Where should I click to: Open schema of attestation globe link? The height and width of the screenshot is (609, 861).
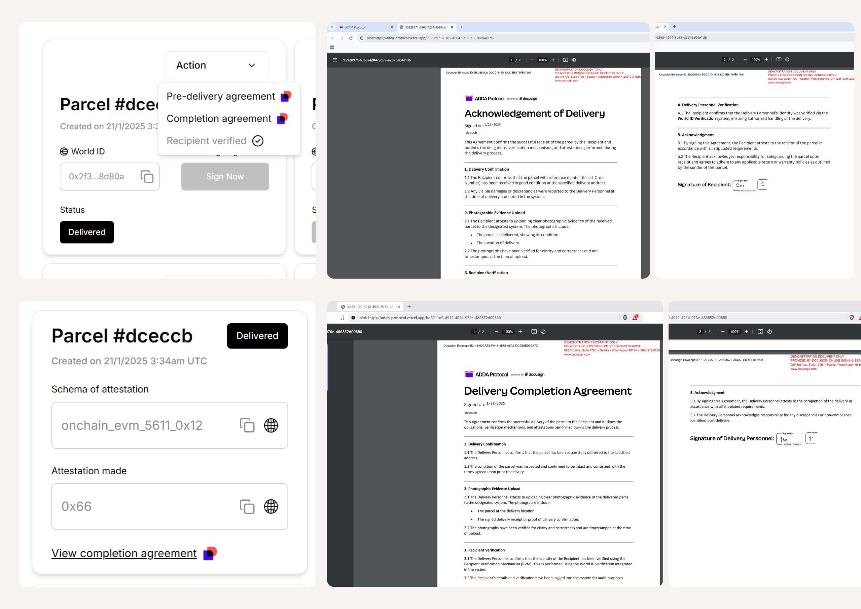271,425
